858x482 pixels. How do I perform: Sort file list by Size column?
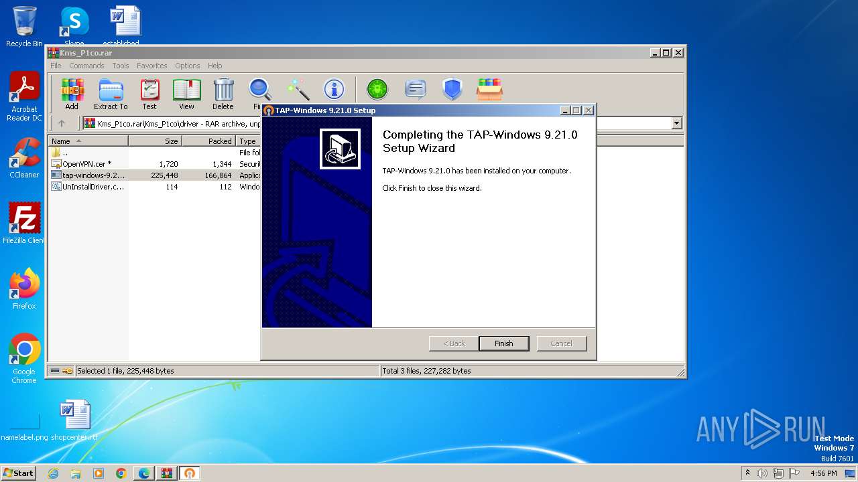pyautogui.click(x=155, y=141)
